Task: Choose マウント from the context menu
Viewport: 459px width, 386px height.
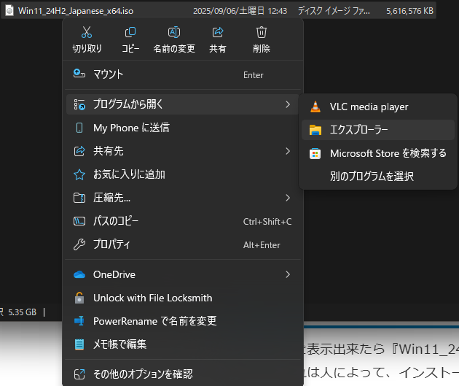Action: click(x=183, y=74)
